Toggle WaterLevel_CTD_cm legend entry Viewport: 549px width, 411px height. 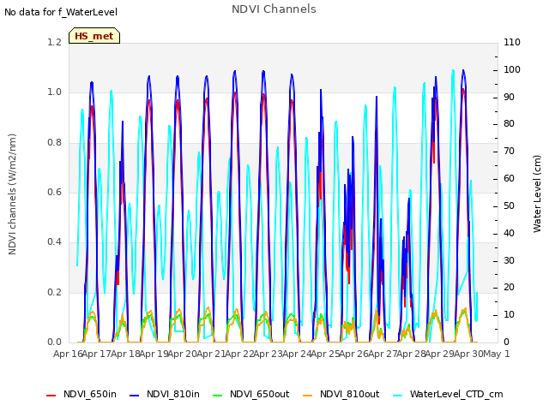[448, 394]
